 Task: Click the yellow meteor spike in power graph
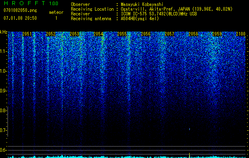tap(190, 155)
